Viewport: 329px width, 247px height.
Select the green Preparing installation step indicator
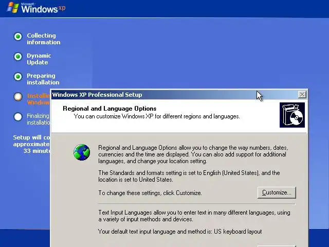[x=18, y=77]
